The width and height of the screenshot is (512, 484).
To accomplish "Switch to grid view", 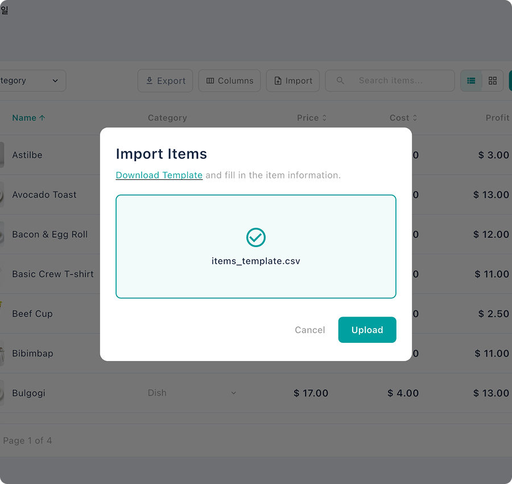I will (x=493, y=80).
